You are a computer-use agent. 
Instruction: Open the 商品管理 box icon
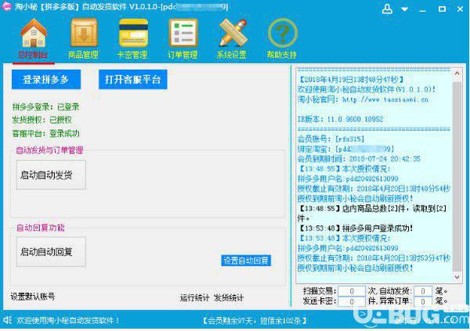(x=84, y=33)
